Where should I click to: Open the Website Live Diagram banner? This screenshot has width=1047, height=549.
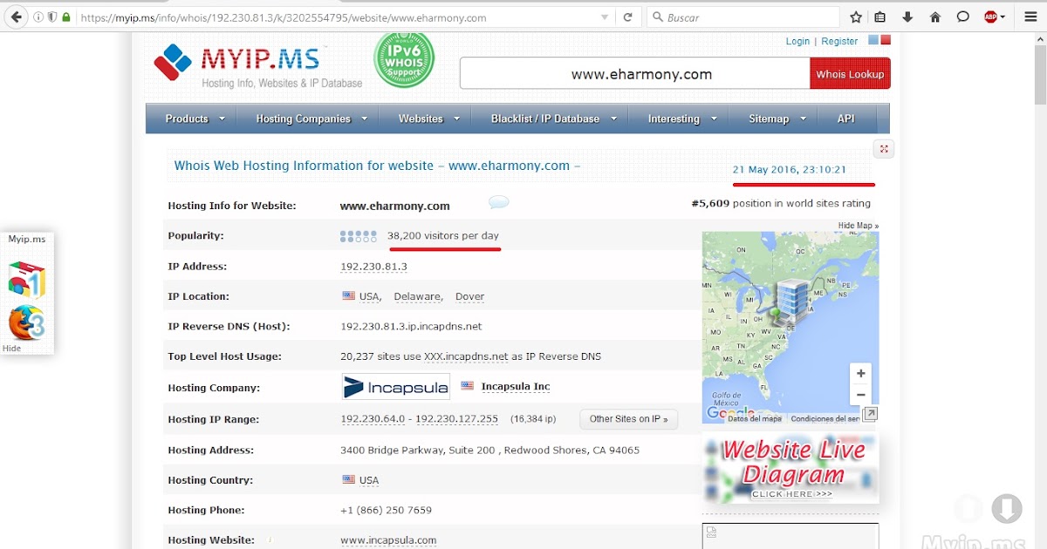coord(790,468)
